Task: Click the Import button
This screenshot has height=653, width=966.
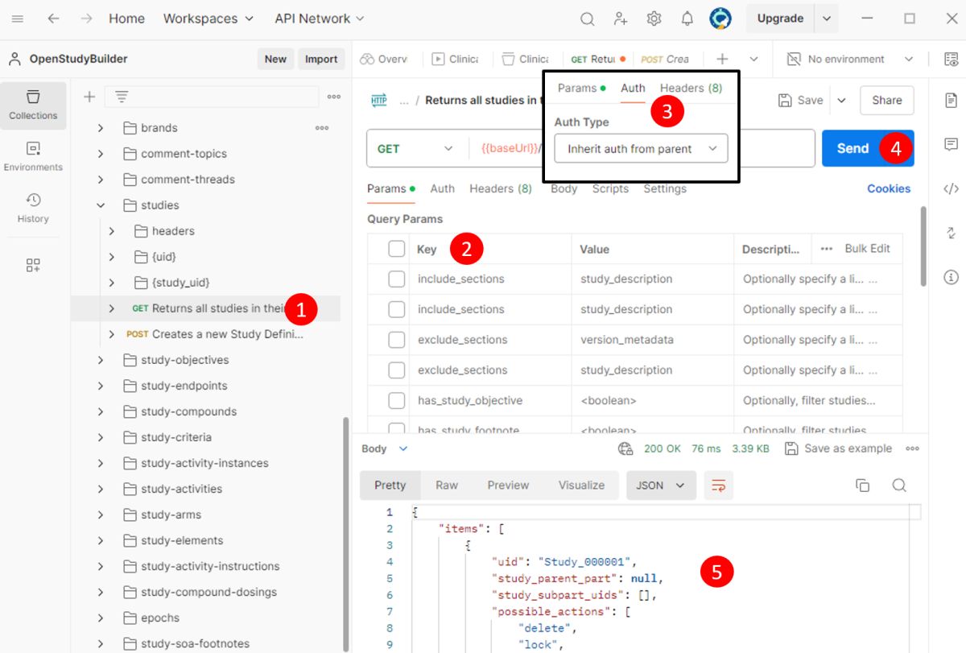Action: pos(321,59)
